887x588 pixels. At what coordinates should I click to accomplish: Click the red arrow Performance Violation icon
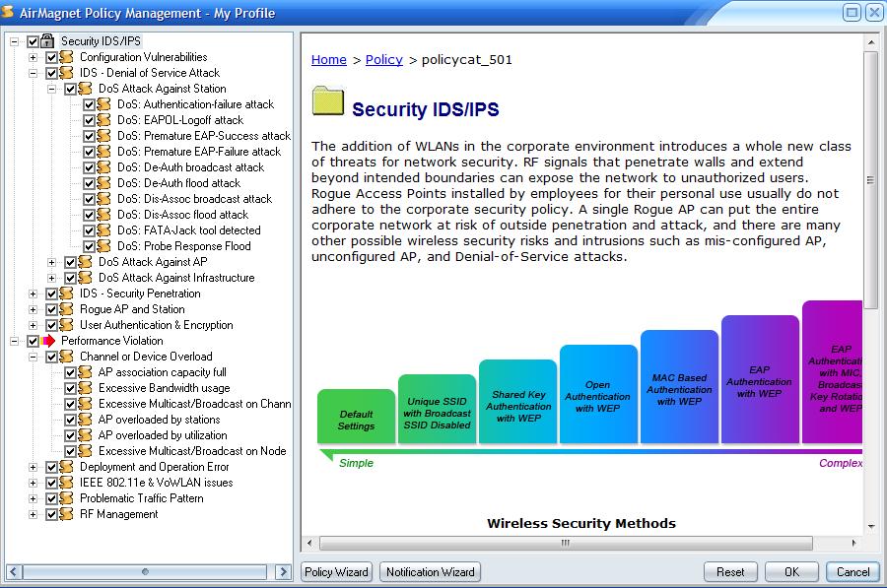pyautogui.click(x=47, y=341)
